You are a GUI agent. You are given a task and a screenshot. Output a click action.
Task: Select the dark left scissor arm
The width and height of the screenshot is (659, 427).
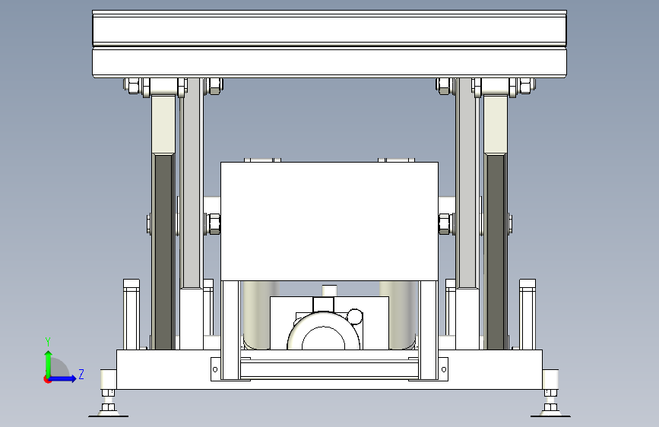click(x=163, y=251)
